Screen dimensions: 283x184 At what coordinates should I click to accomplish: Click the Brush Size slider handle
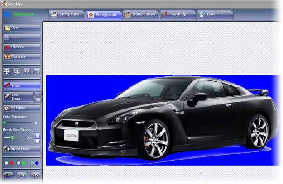pos(12,138)
